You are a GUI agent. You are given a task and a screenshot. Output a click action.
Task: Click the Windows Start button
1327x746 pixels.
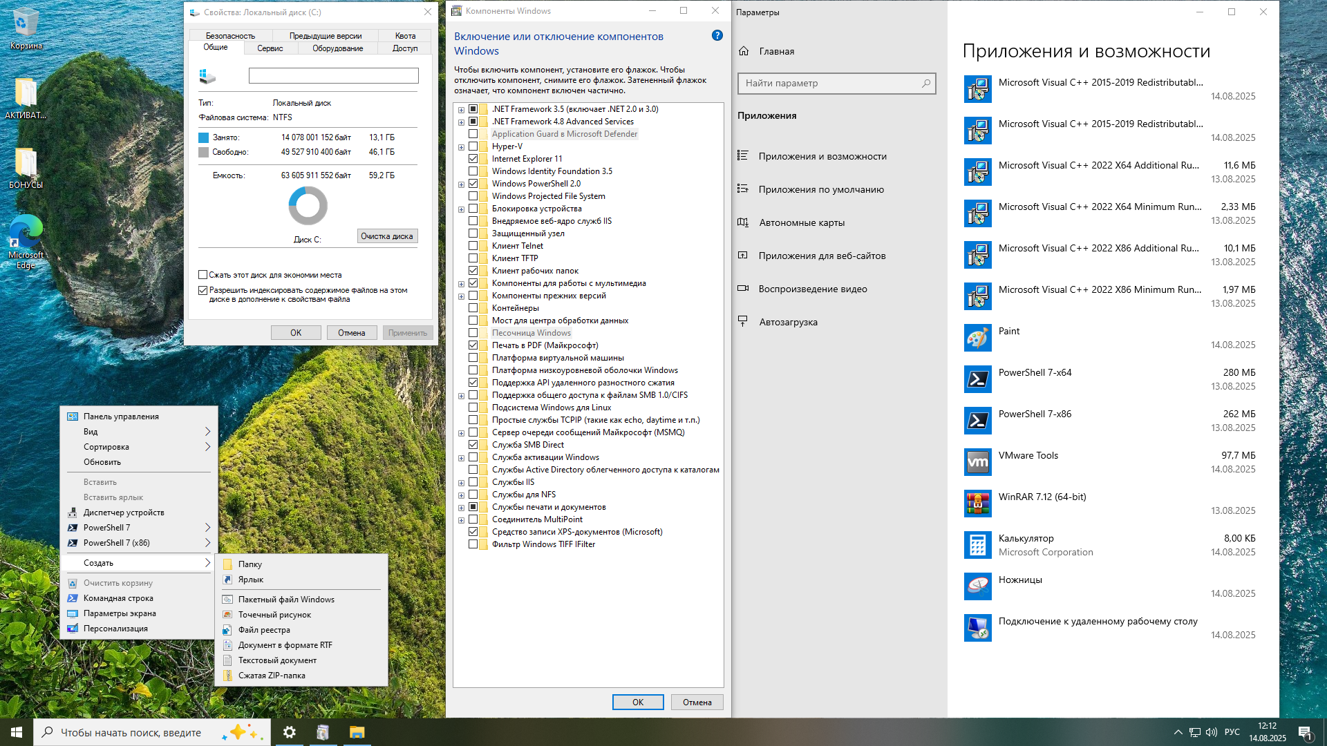17,732
